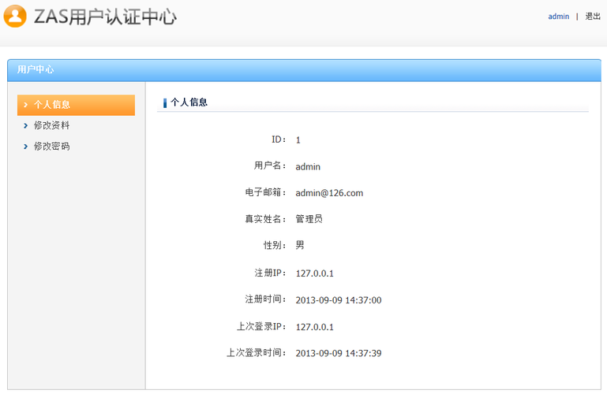Click the chevron arrow beside 修改资料

coord(26,125)
